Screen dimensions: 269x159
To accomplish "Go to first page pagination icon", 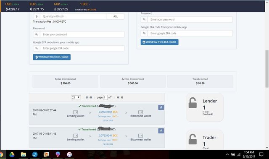I will [87, 97].
